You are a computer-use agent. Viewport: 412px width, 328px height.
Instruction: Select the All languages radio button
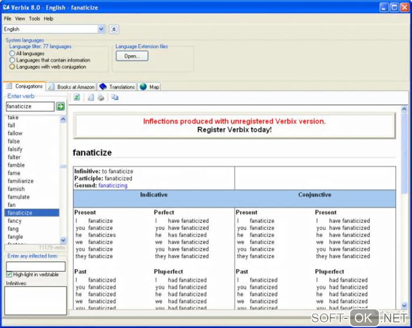click(12, 53)
